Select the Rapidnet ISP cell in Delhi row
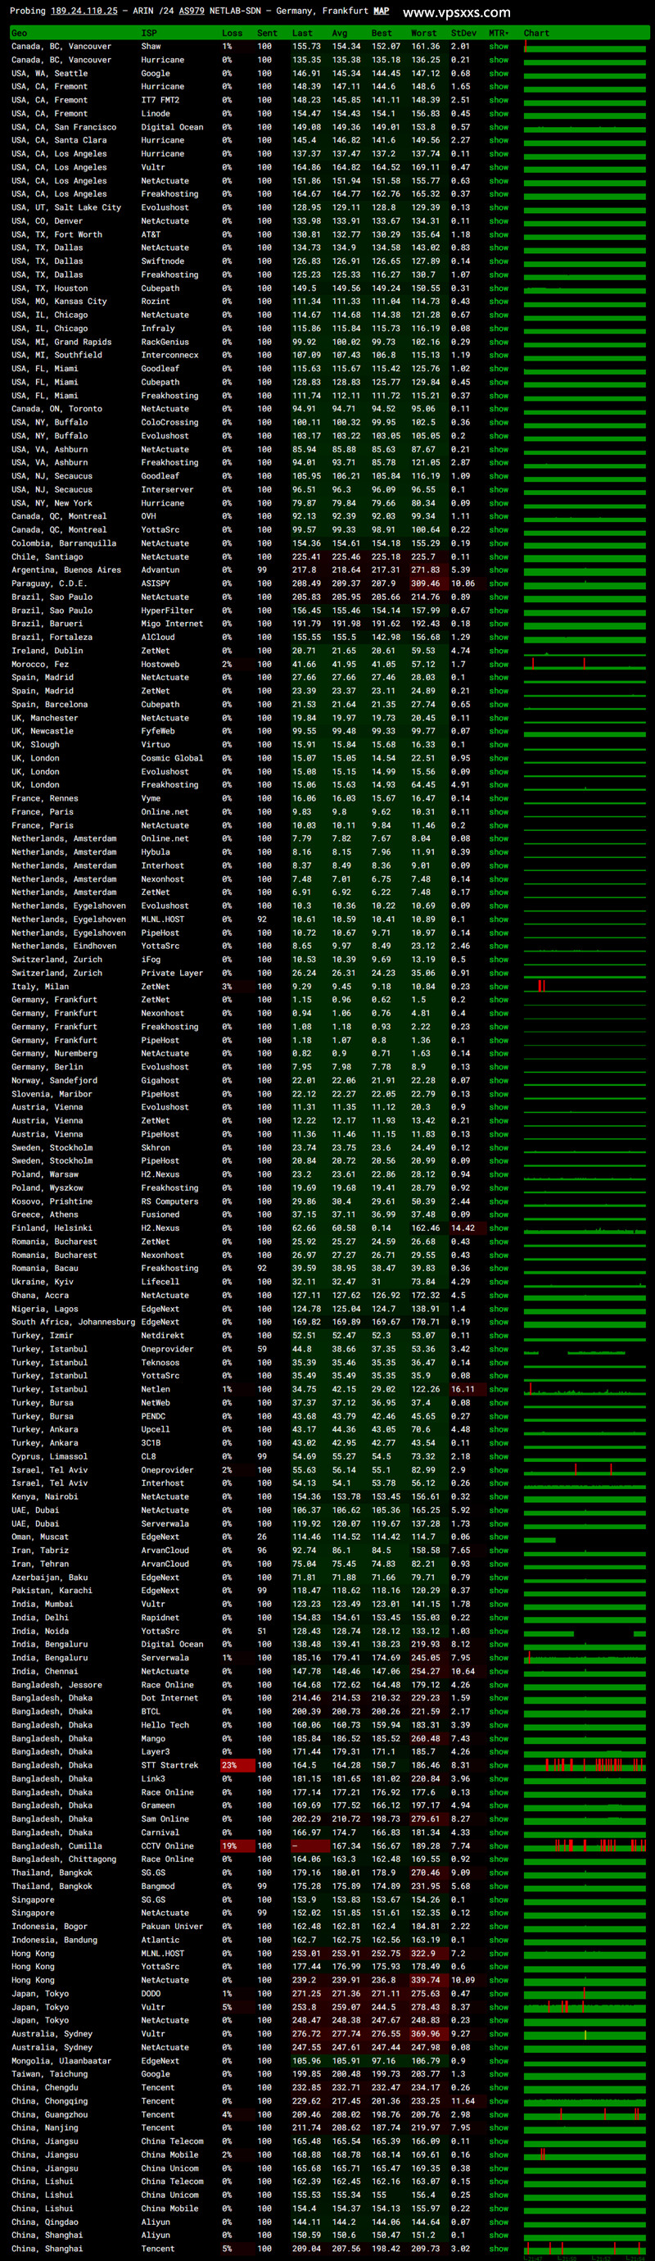The height and width of the screenshot is (2261, 655). point(160,1618)
